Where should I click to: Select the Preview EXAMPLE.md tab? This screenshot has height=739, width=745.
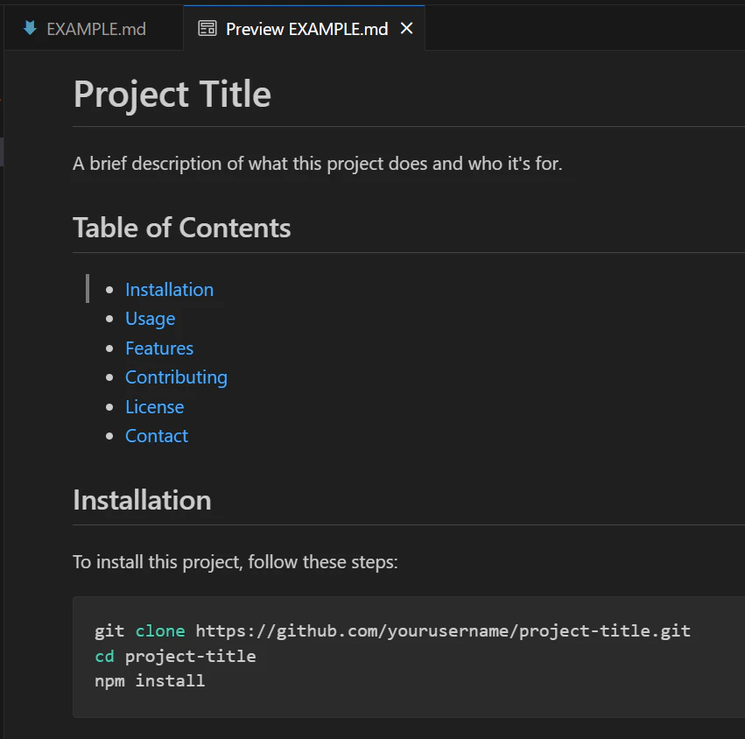(304, 29)
